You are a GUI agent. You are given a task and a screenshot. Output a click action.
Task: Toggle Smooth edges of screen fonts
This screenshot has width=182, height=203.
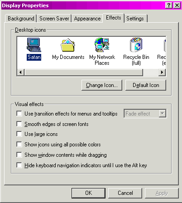coord(19,124)
